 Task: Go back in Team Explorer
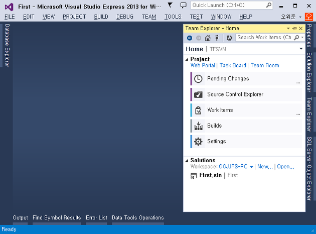[190, 38]
